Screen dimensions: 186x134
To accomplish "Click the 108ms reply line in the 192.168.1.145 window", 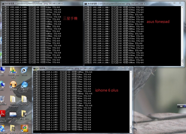I will pos(63,106).
